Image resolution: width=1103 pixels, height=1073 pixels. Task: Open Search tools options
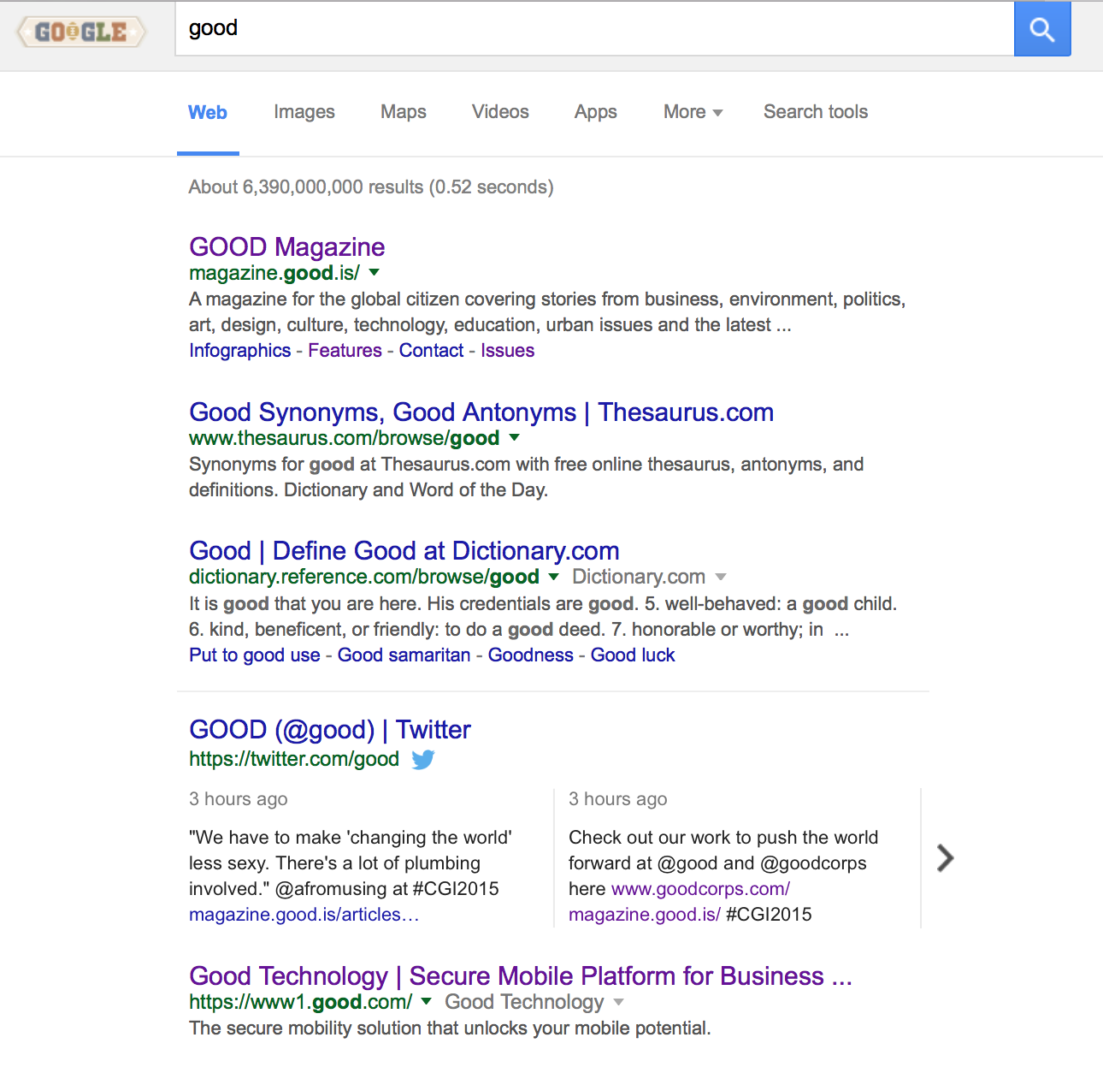pyautogui.click(x=815, y=112)
